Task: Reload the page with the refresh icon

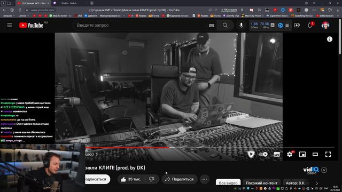Action: tap(20, 10)
